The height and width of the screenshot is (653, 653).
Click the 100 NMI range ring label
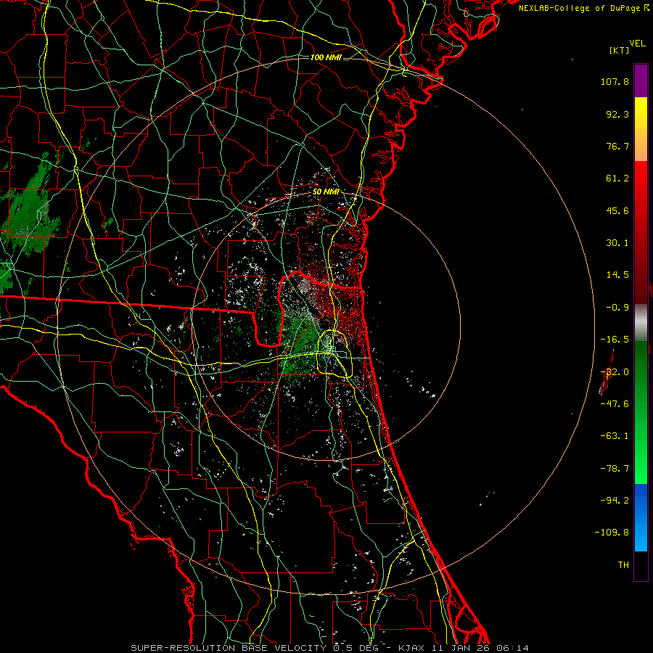326,57
